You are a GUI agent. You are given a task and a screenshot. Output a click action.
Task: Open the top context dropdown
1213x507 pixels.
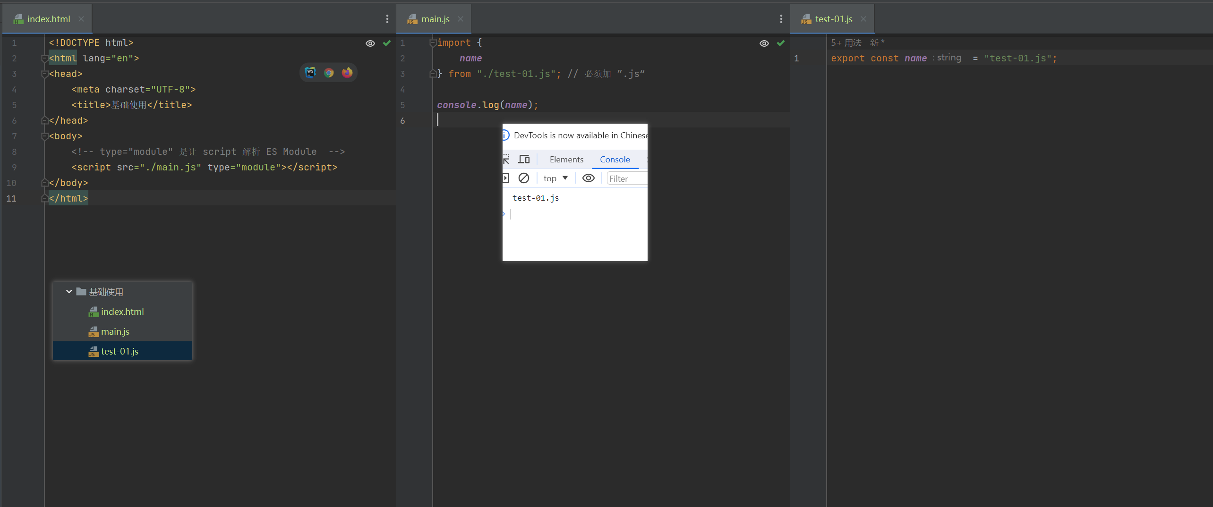tap(555, 178)
